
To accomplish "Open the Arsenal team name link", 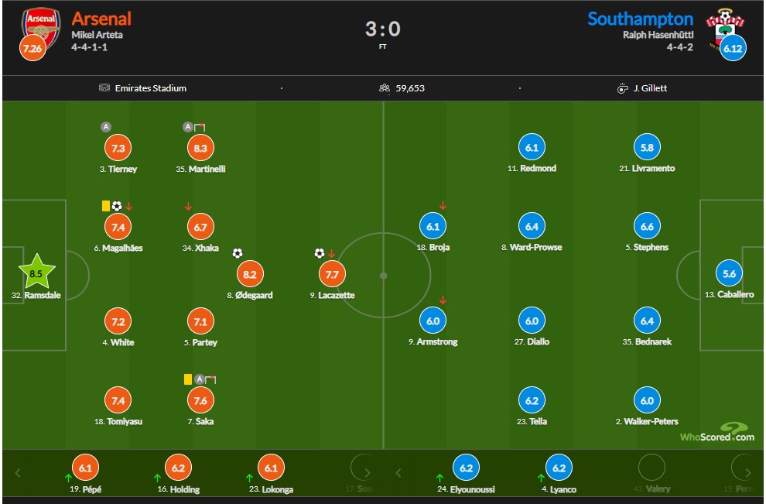I will coord(101,19).
